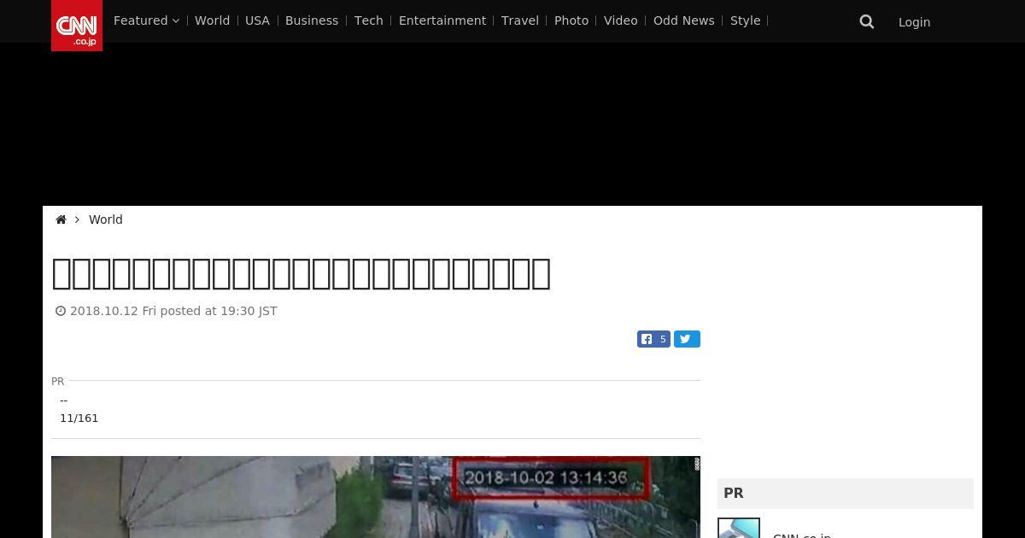Go to the Entertainment section
Viewport: 1025px width, 538px height.
point(442,20)
